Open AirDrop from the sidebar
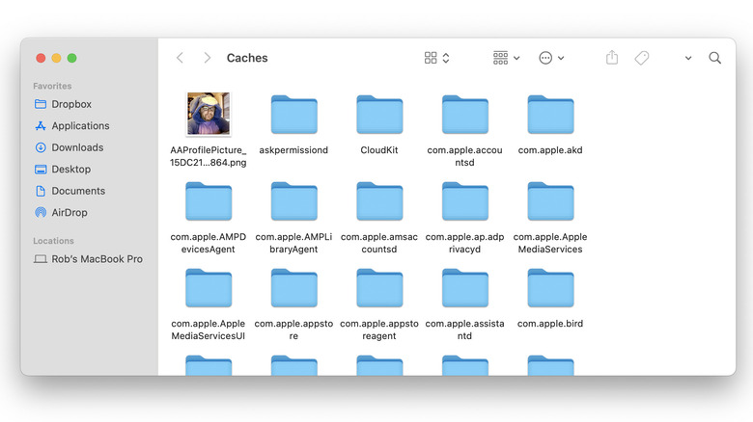Image resolution: width=753 pixels, height=422 pixels. [69, 213]
